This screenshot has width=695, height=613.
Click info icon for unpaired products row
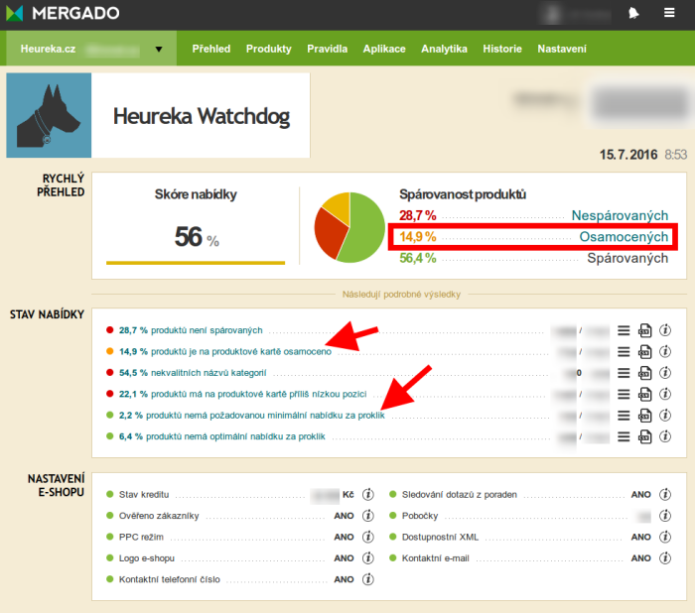pyautogui.click(x=665, y=330)
